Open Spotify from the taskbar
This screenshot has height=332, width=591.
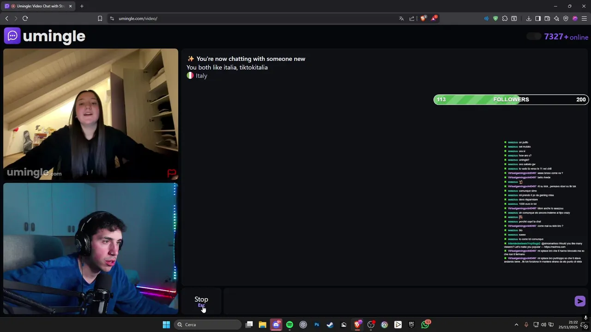(x=289, y=325)
